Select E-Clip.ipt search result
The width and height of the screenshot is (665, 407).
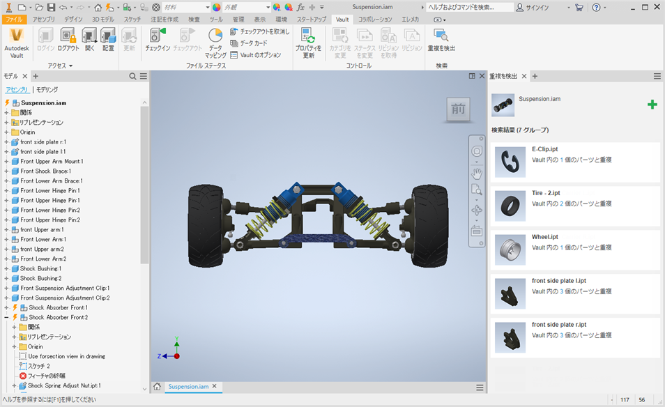tap(575, 162)
